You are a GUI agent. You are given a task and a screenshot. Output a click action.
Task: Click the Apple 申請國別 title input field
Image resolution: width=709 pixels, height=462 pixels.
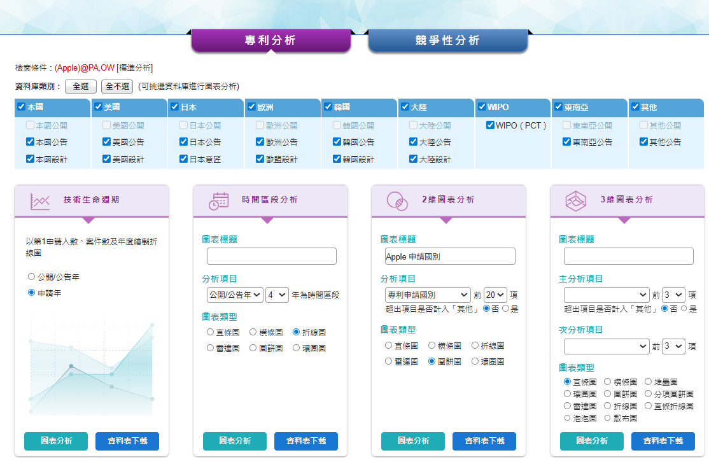(450, 256)
